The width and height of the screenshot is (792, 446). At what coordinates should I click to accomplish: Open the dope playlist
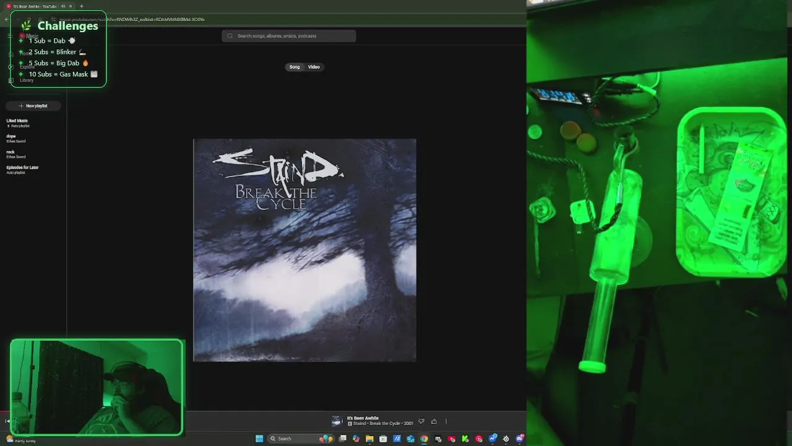[15, 138]
